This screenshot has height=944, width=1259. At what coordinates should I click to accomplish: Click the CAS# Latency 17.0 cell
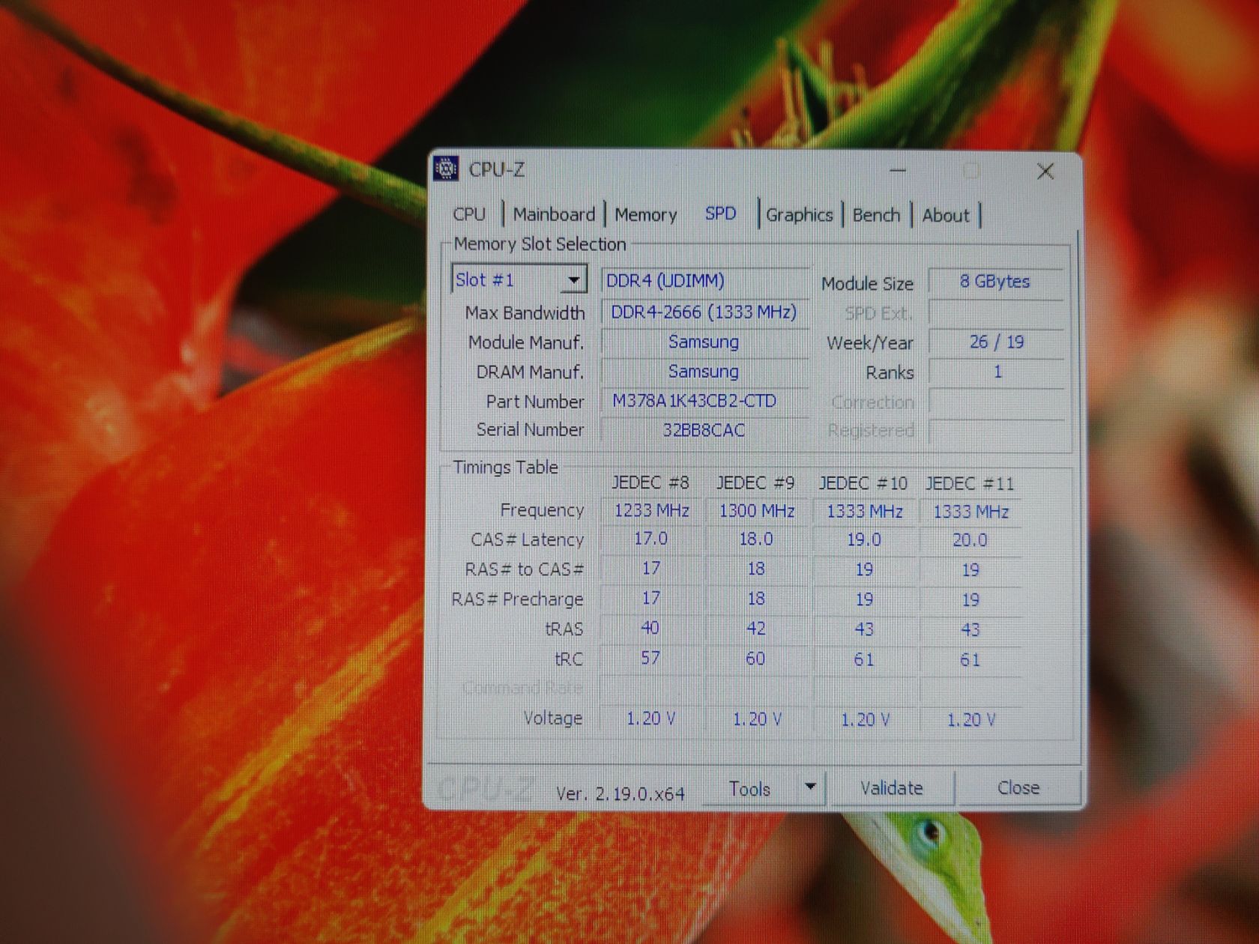650,539
